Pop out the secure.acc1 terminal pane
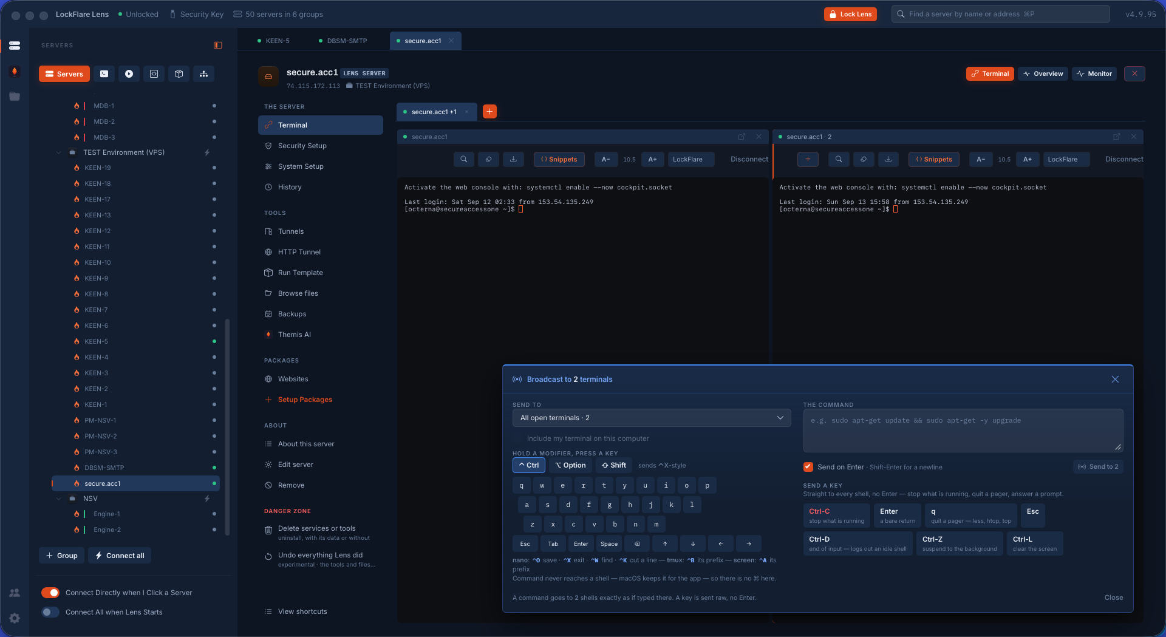1166x637 pixels. click(742, 137)
